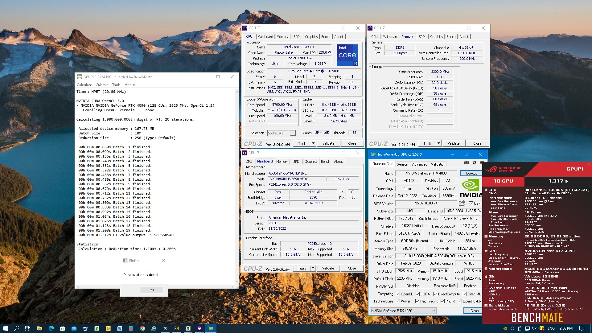Screen dimensions: 592x333
Task: Open Graphics tab in Mainboard CPU-Z window
Action: (x=311, y=162)
